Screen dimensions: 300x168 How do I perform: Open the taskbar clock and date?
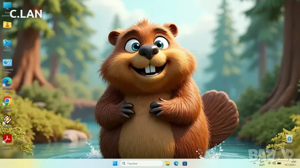pos(290,163)
